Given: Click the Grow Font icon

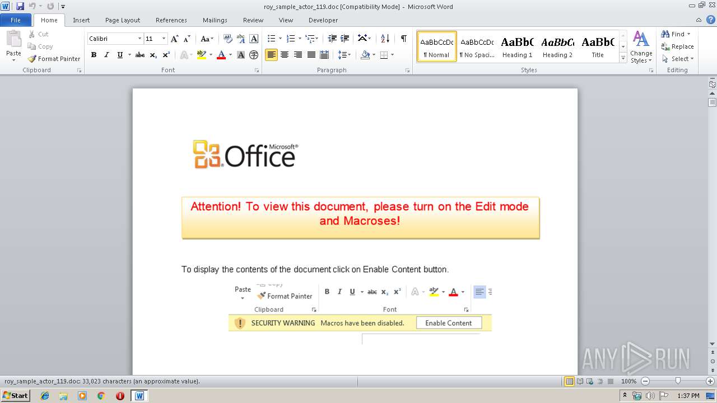Looking at the screenshot, I should pos(175,39).
